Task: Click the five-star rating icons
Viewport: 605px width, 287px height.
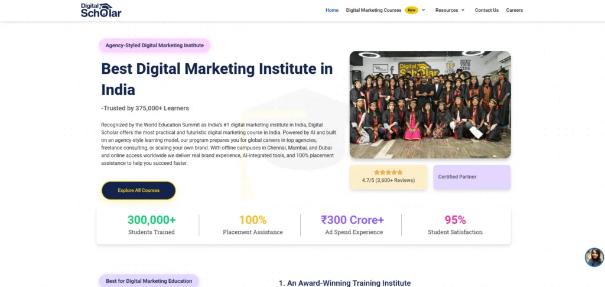Action: (x=388, y=172)
